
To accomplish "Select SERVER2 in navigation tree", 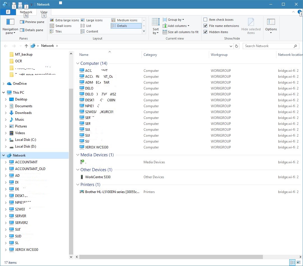I will tap(21, 223).
